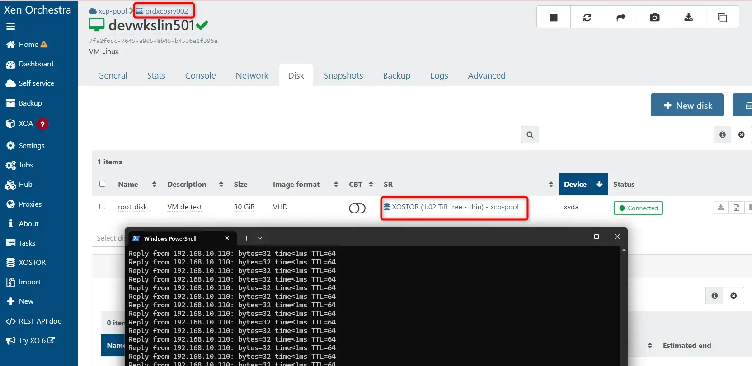Open Tasks from the sidebar
This screenshot has width=752, height=366.
[21, 243]
